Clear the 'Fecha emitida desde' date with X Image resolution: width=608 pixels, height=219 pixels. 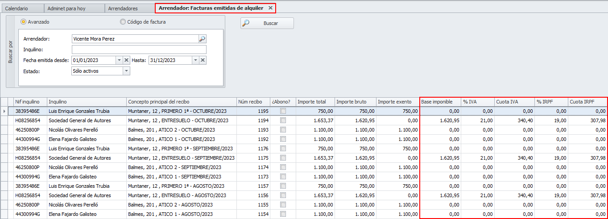click(x=126, y=60)
